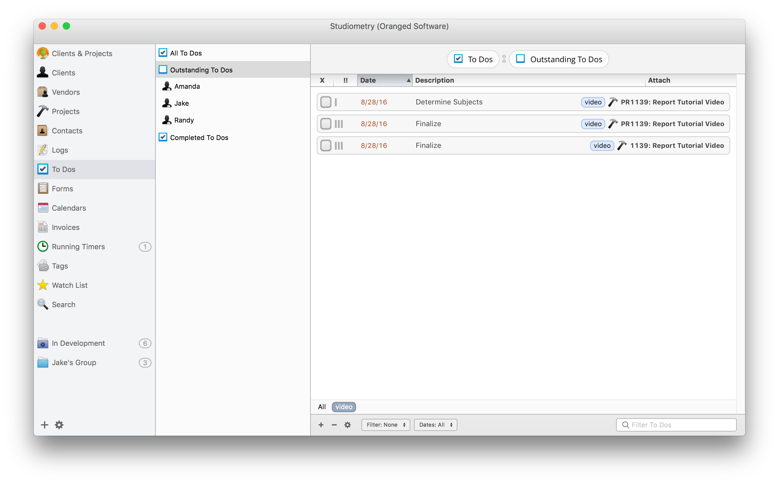
Task: Open the Dates: All dropdown
Action: [436, 425]
